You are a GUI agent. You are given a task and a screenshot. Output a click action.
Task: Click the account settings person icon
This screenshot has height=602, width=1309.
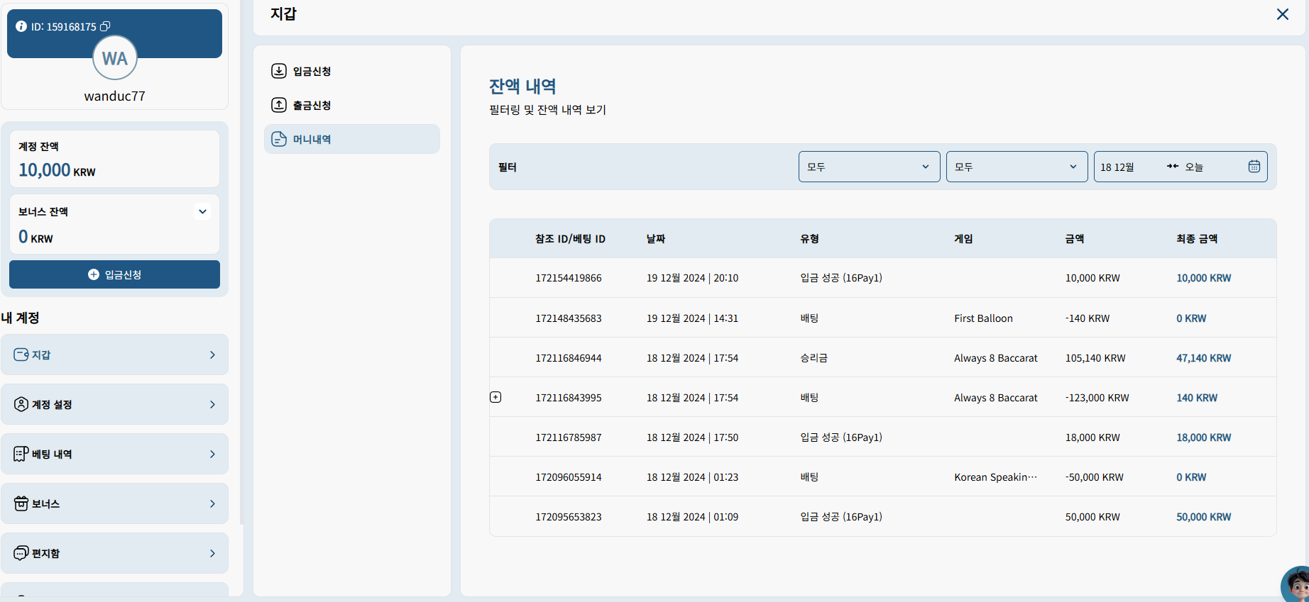tap(21, 404)
